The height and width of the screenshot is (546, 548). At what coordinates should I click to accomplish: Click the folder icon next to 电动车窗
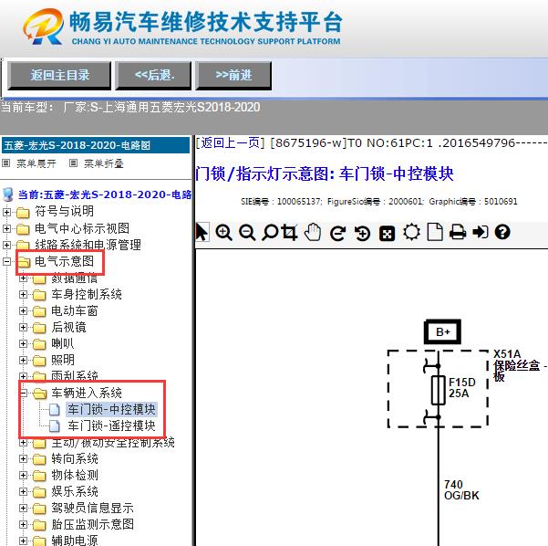[39, 311]
